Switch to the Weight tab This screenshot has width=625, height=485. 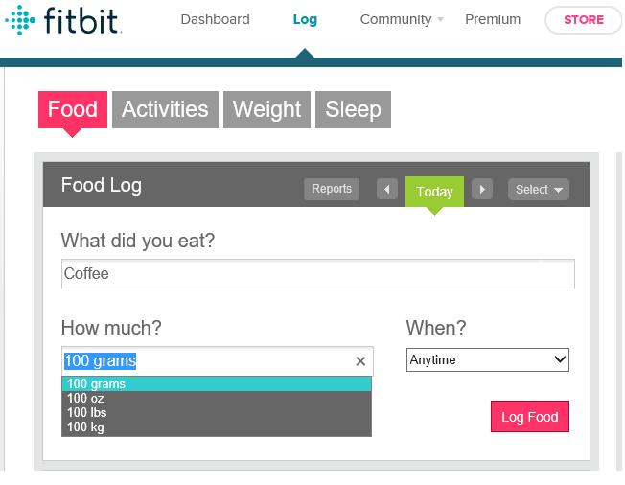click(266, 109)
